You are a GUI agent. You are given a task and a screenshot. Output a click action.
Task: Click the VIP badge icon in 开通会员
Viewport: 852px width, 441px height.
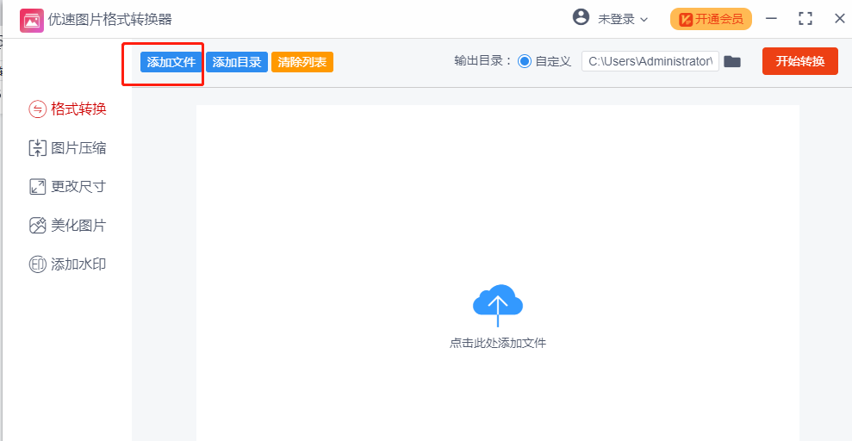coord(685,20)
